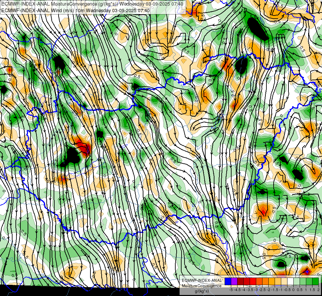
Task: Click the Wind (m/s) 10m title line
Action: point(75,10)
